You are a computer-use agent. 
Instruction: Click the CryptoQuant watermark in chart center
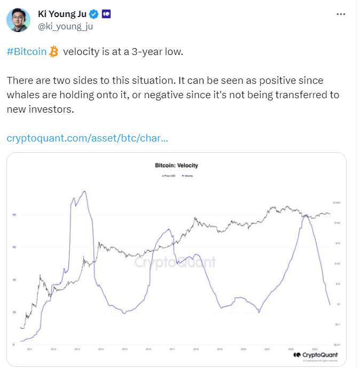click(175, 262)
